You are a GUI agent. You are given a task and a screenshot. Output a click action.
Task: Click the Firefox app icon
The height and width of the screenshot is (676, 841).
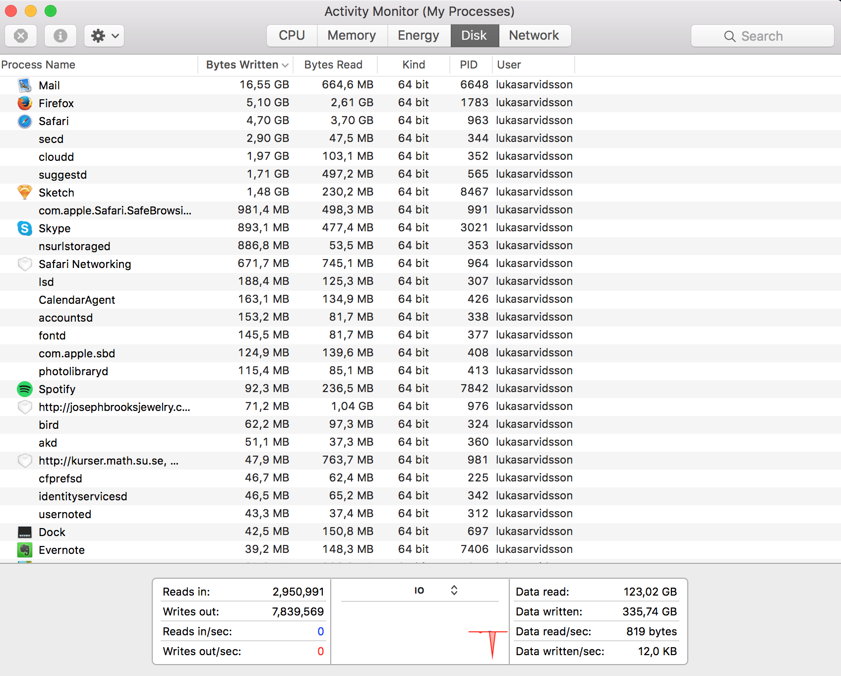[25, 103]
